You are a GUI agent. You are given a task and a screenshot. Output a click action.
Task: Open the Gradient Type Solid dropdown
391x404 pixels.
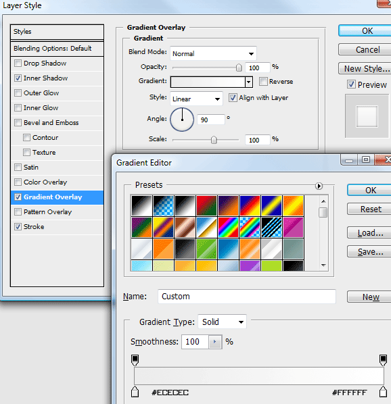222,322
